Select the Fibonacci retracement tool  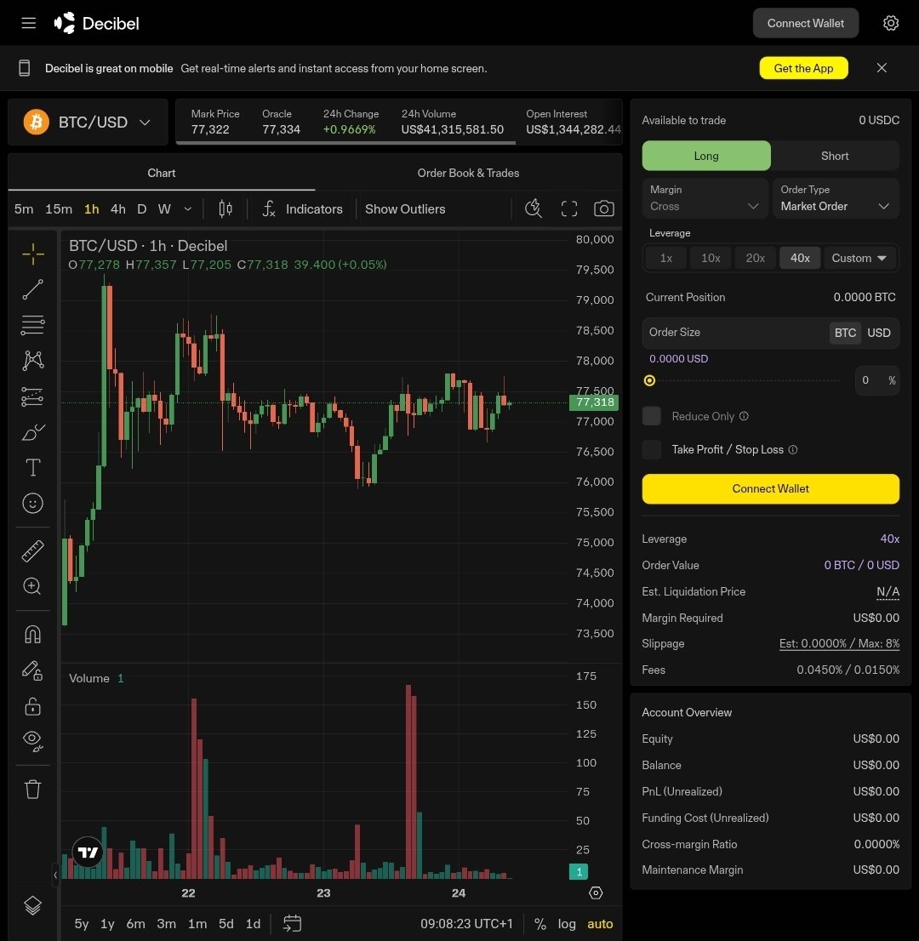[x=33, y=325]
